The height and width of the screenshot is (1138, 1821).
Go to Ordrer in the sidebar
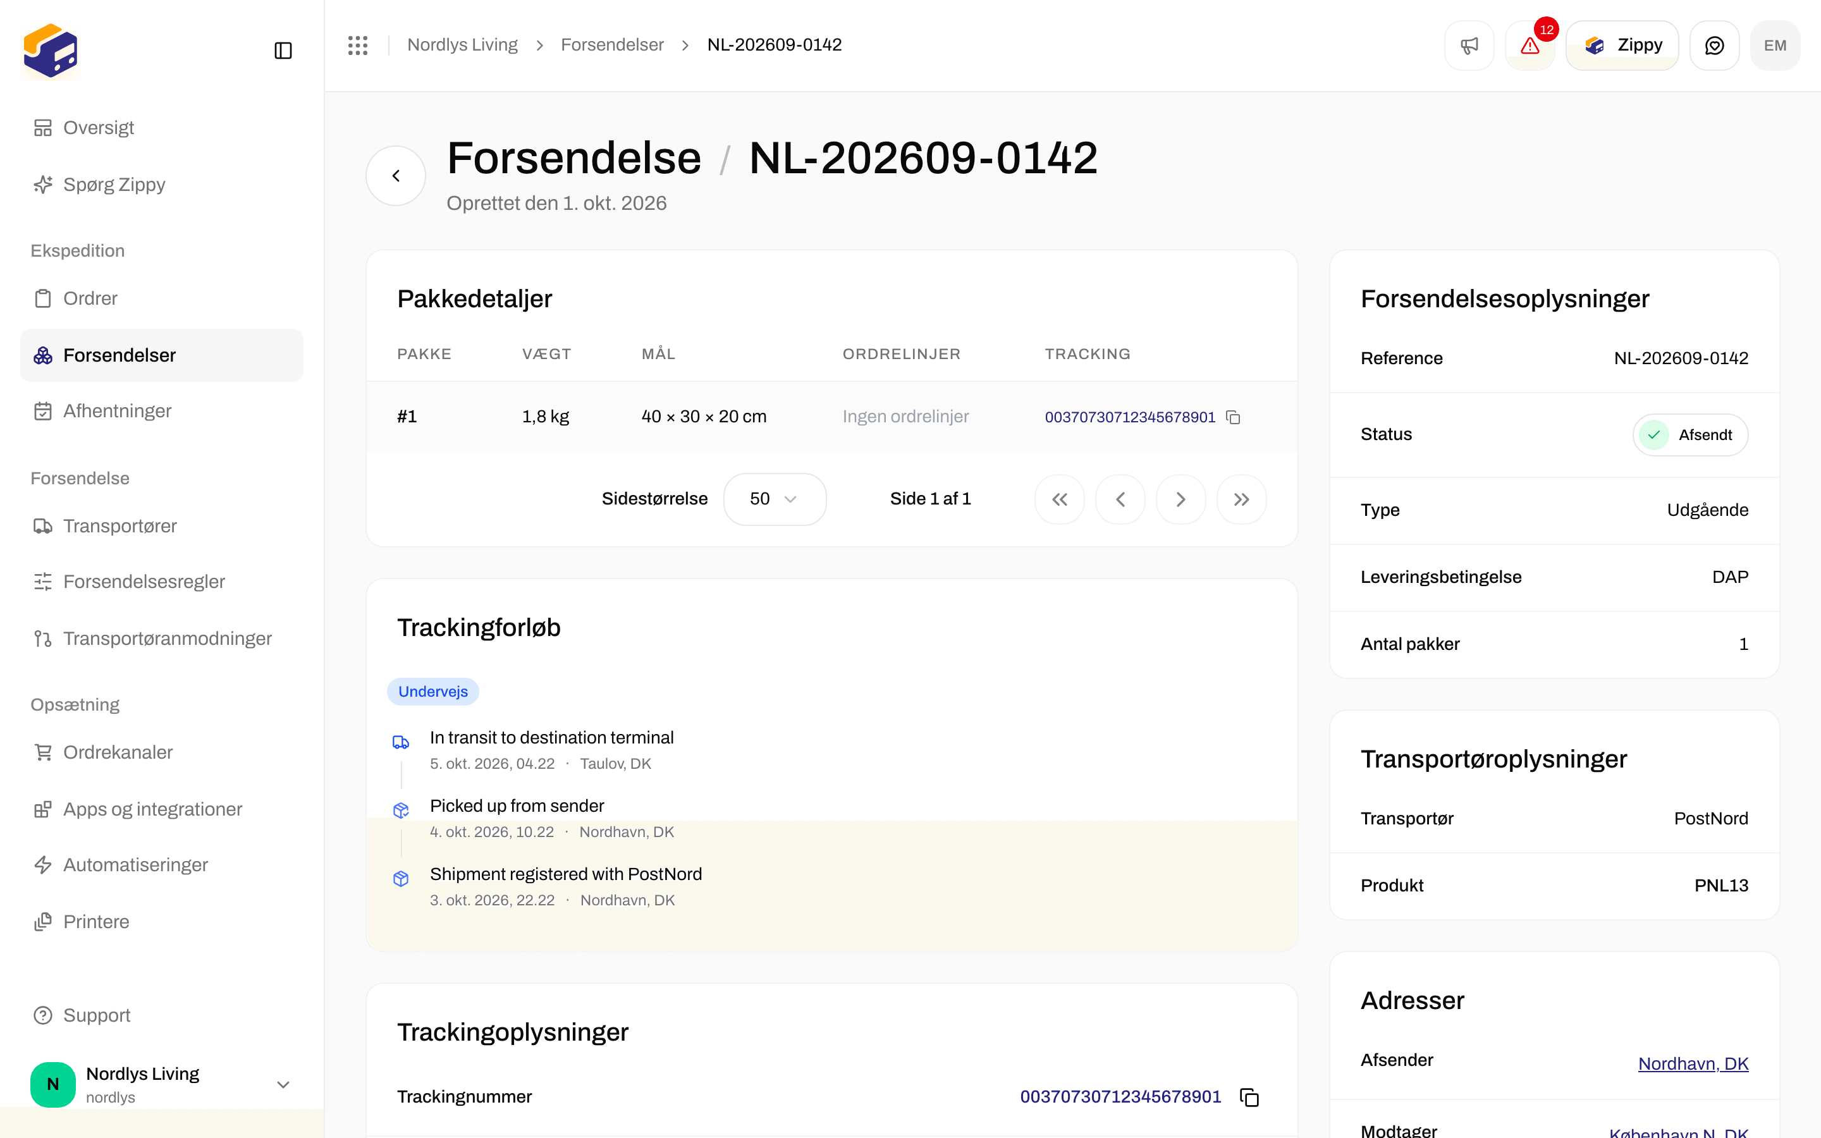162,299
